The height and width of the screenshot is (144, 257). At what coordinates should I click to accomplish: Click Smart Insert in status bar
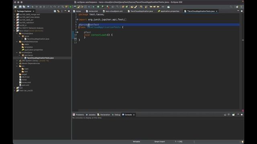pos(160,142)
